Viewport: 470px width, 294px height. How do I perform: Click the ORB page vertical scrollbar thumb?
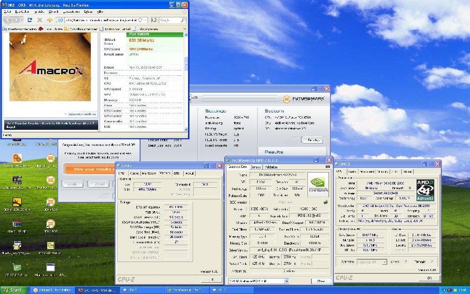coord(186,63)
